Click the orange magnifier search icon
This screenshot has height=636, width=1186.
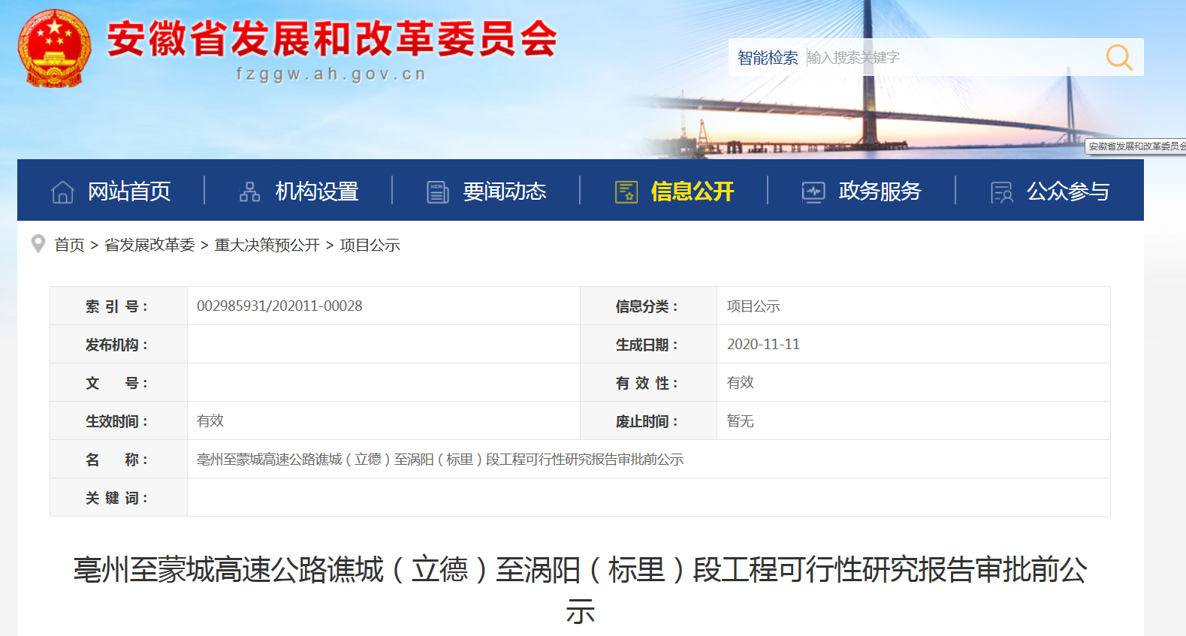pyautogui.click(x=1118, y=57)
